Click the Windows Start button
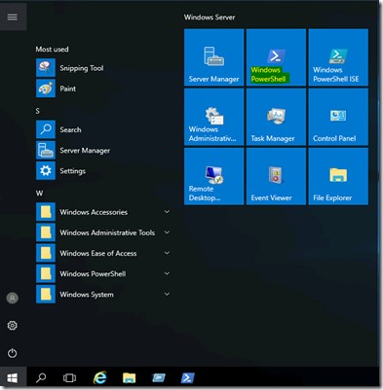383x390 pixels. (x=13, y=377)
